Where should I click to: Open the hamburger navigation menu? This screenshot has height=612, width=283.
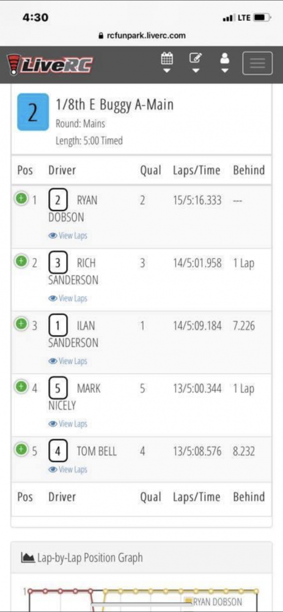click(x=257, y=63)
